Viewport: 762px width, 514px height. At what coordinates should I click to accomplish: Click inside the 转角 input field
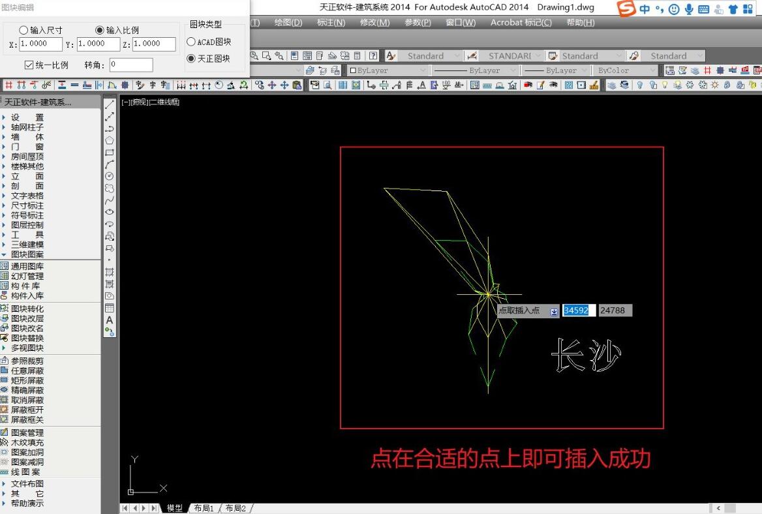coord(130,65)
